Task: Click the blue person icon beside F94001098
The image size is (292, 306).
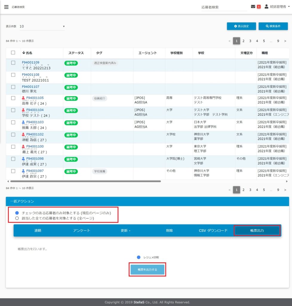Action: pos(24,159)
